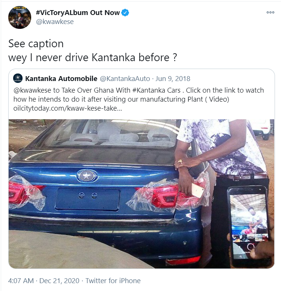Click the quoted tweet body text
281x291 pixels.
tap(139, 99)
